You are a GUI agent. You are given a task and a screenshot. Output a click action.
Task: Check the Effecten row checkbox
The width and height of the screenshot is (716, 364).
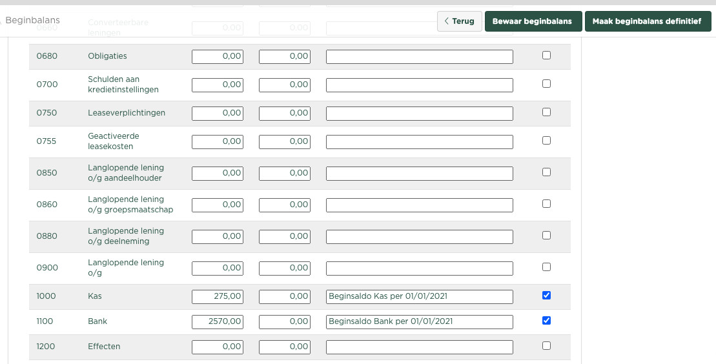[x=546, y=346]
